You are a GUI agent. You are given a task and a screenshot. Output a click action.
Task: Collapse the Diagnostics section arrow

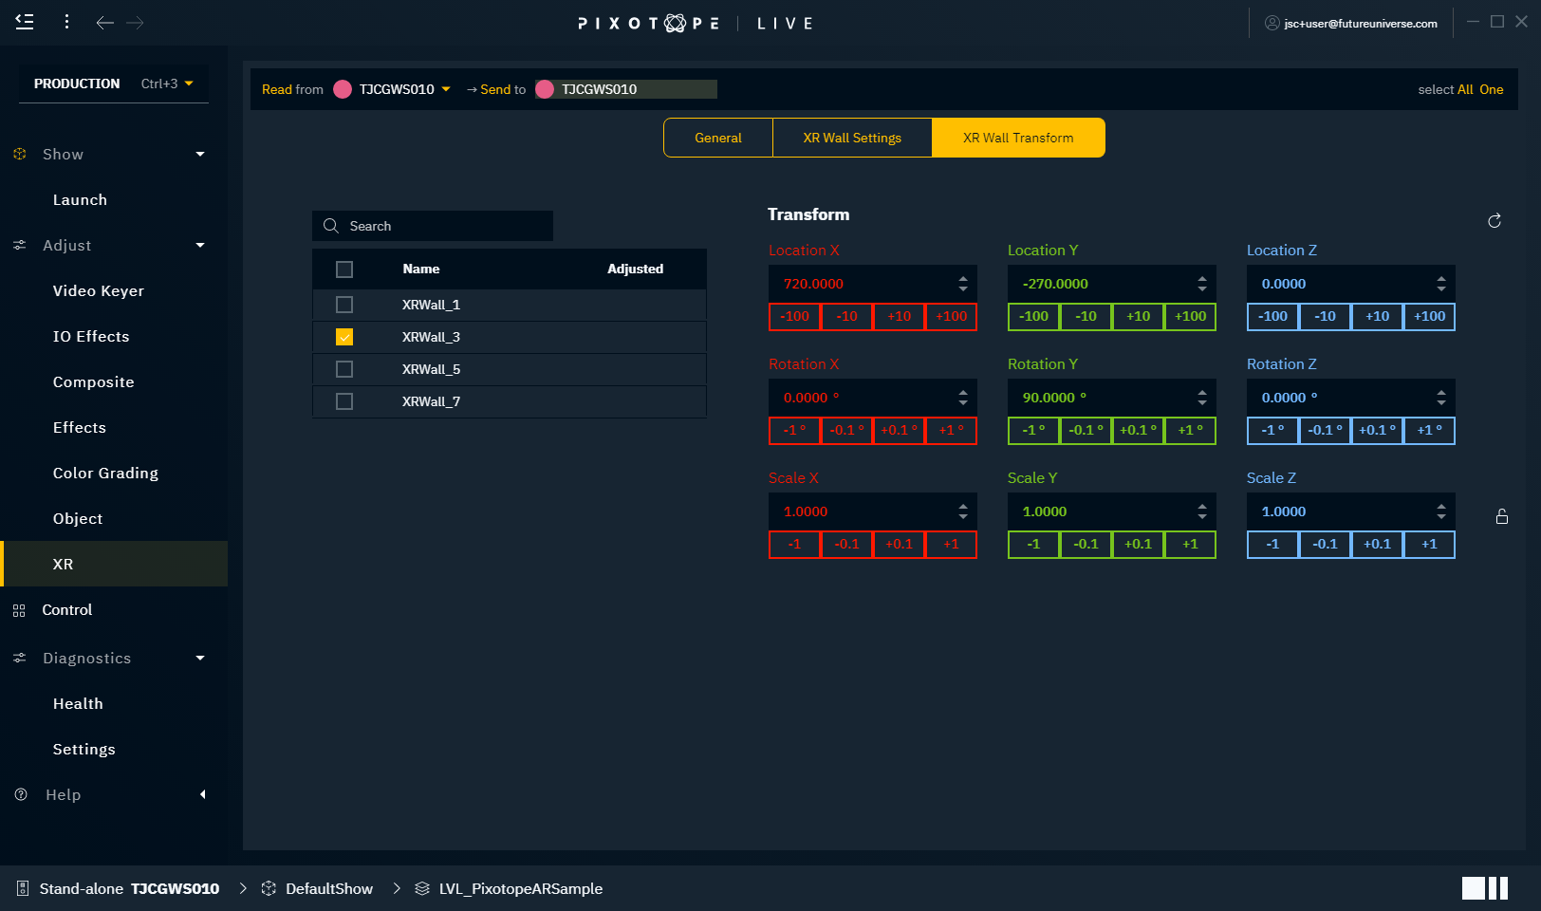200,658
